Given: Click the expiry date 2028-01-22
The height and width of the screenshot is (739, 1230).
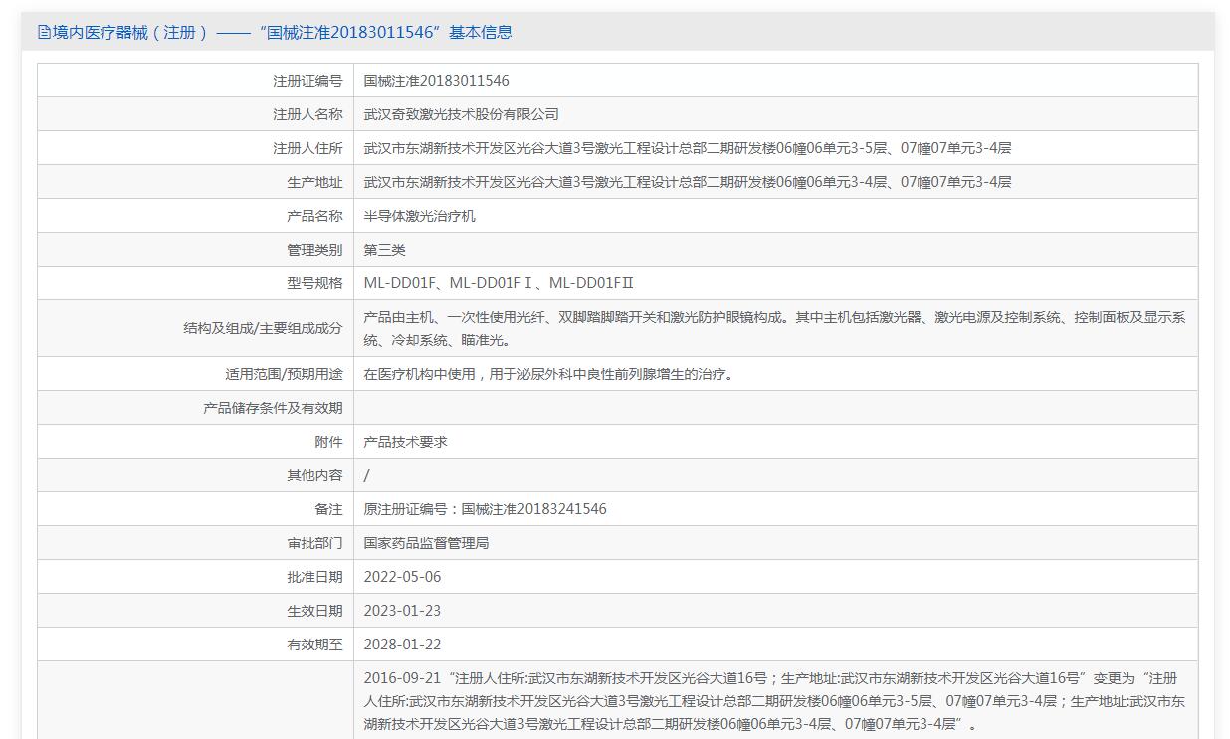Looking at the screenshot, I should tap(402, 645).
